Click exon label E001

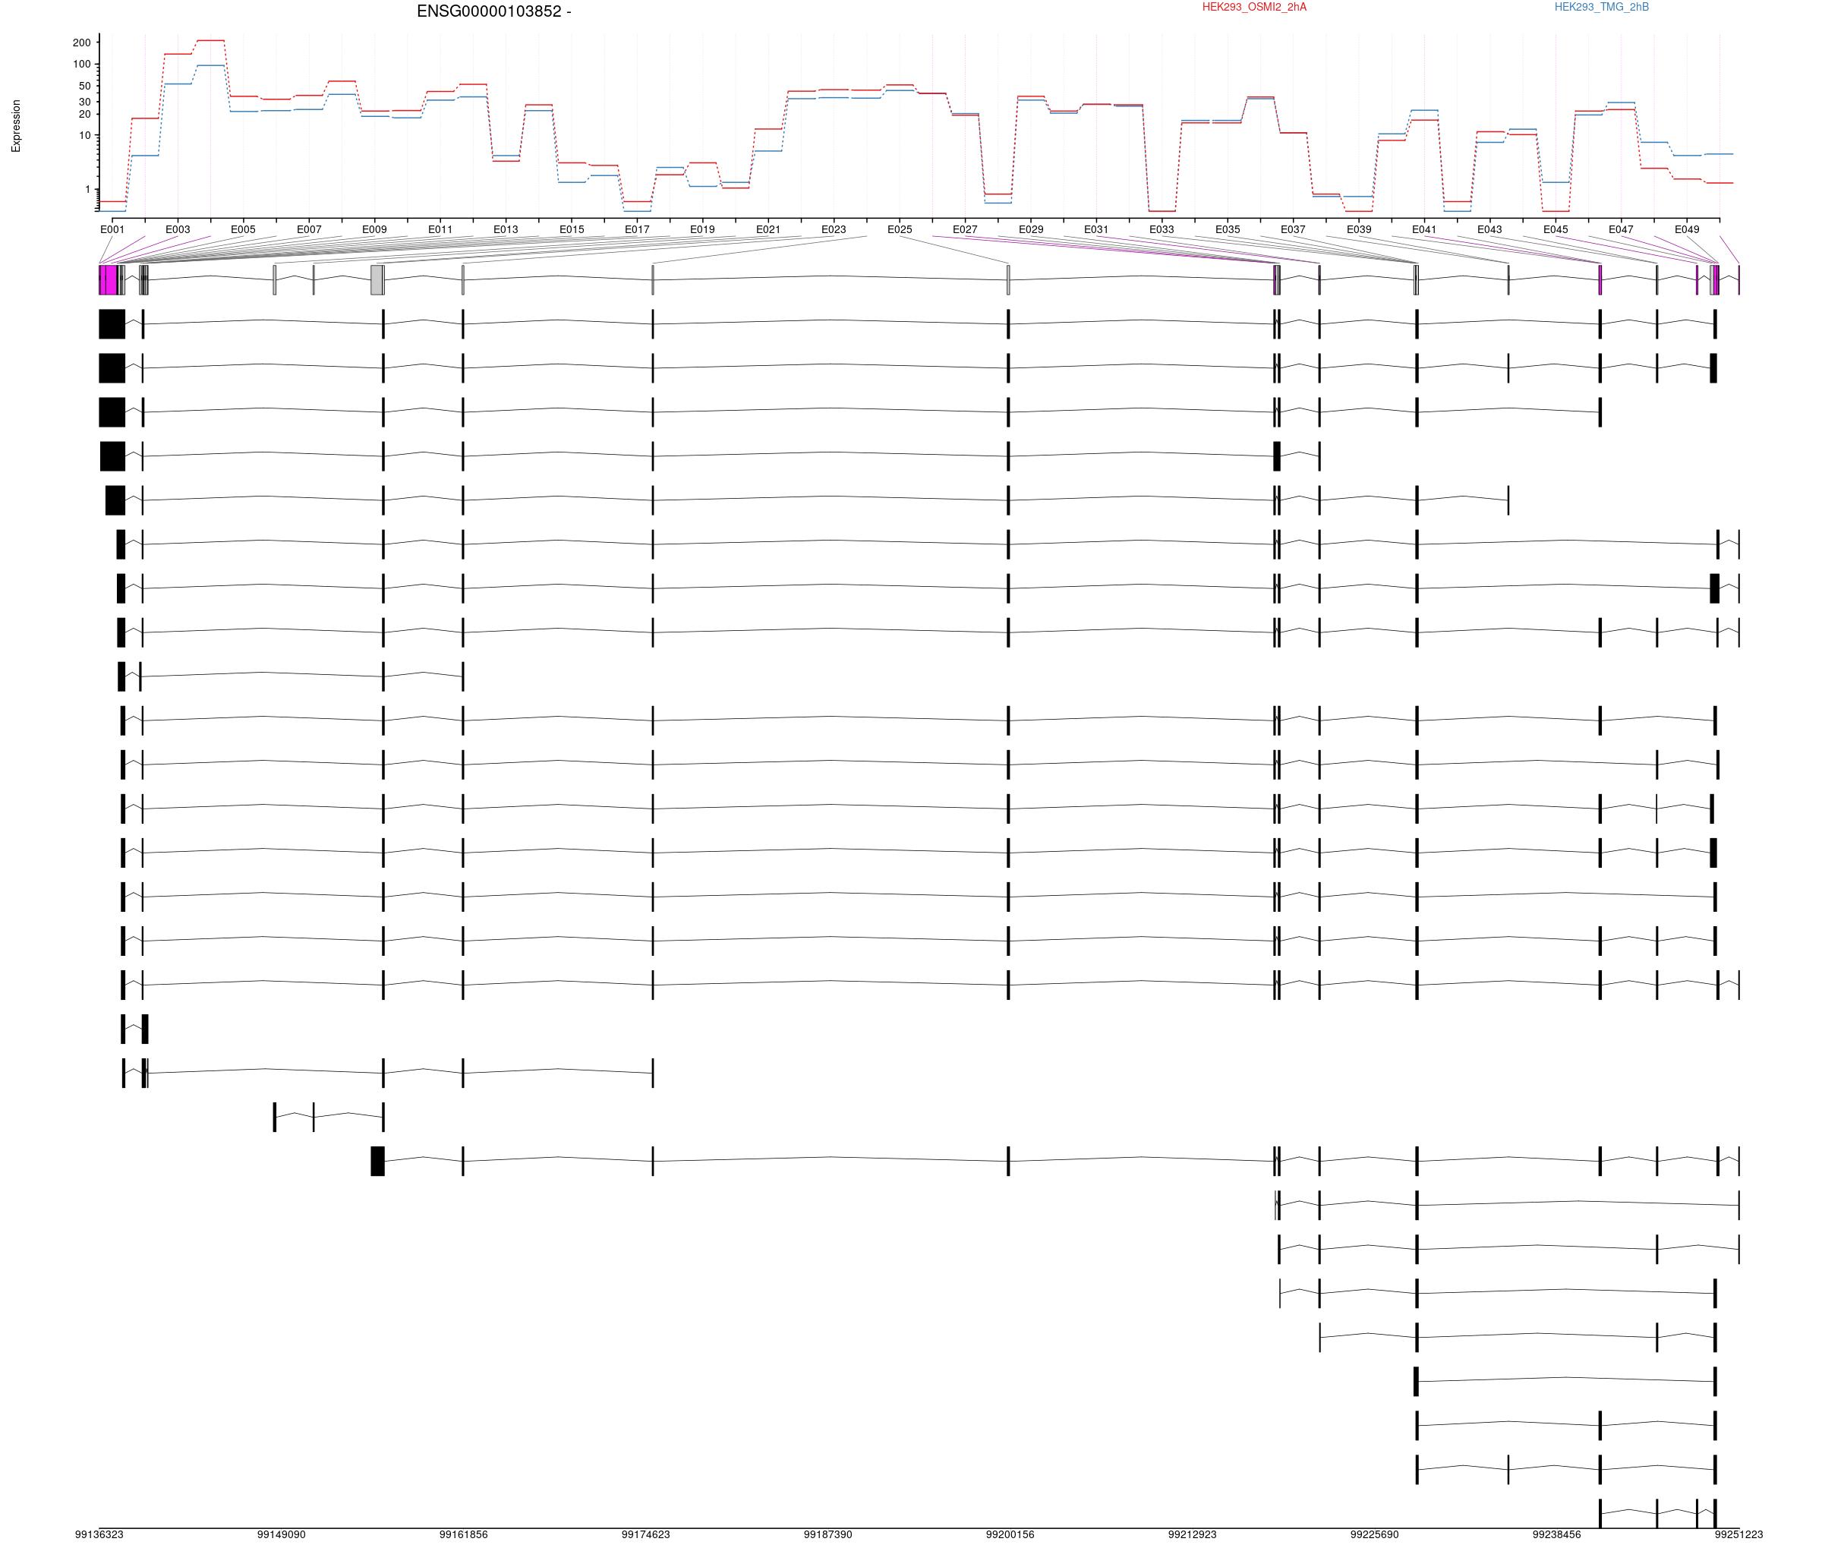pos(112,230)
